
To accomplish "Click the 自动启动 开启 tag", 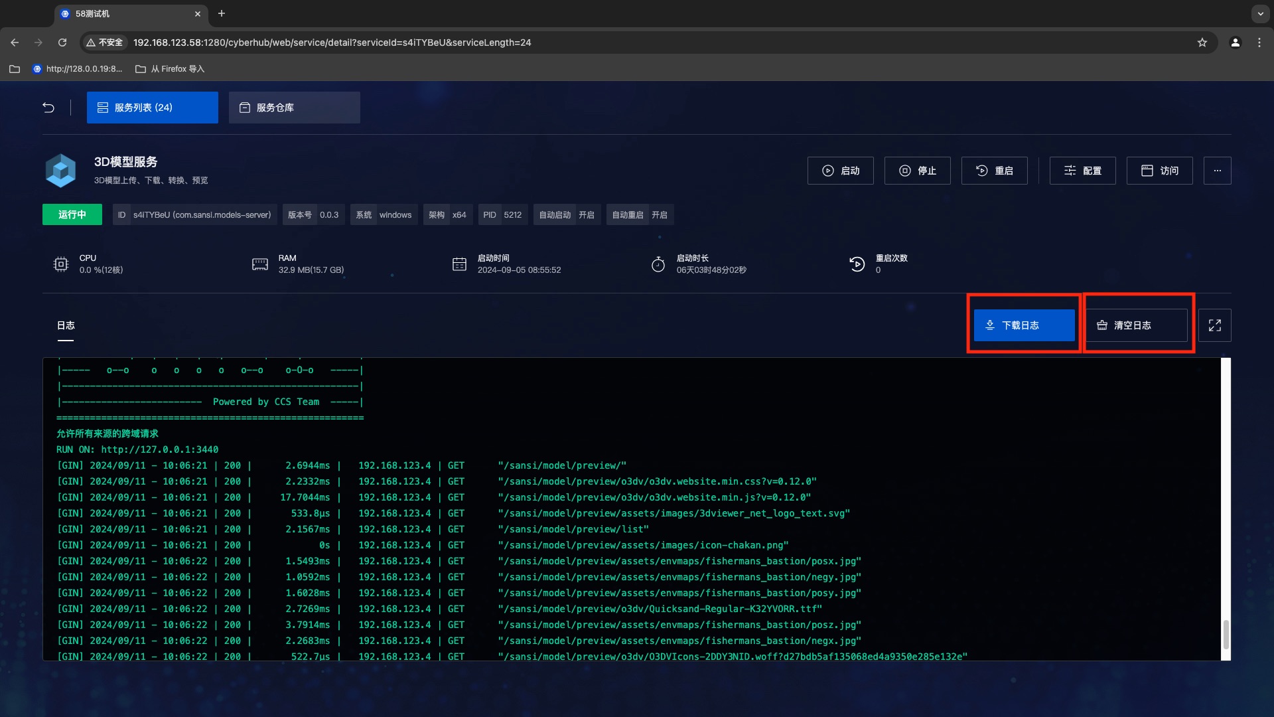I will tap(567, 214).
